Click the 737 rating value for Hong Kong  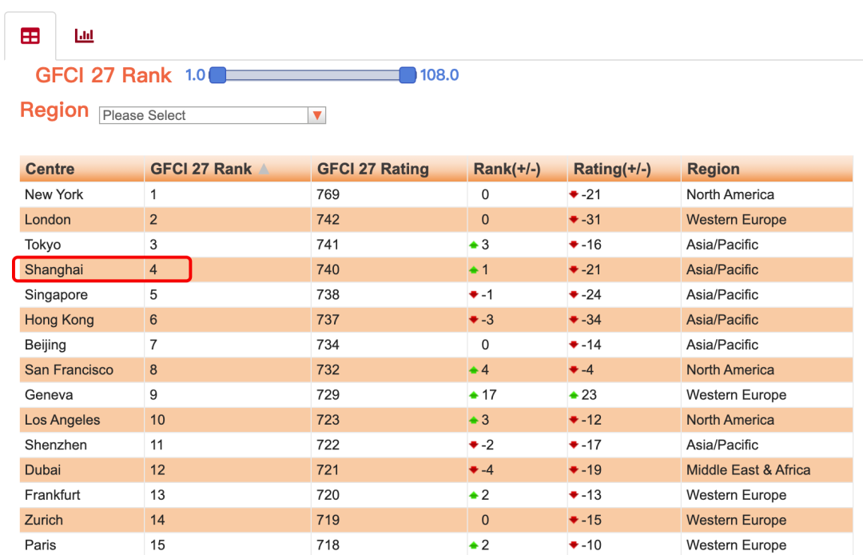328,320
